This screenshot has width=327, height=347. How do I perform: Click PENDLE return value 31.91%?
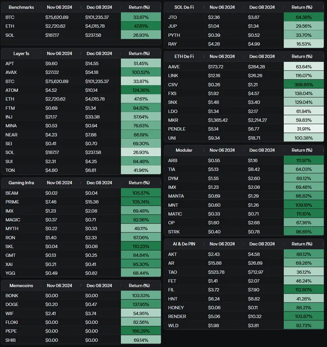tap(303, 129)
